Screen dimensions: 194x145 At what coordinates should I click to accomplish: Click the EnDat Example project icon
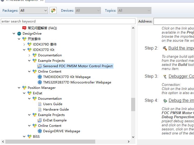(x=40, y=120)
